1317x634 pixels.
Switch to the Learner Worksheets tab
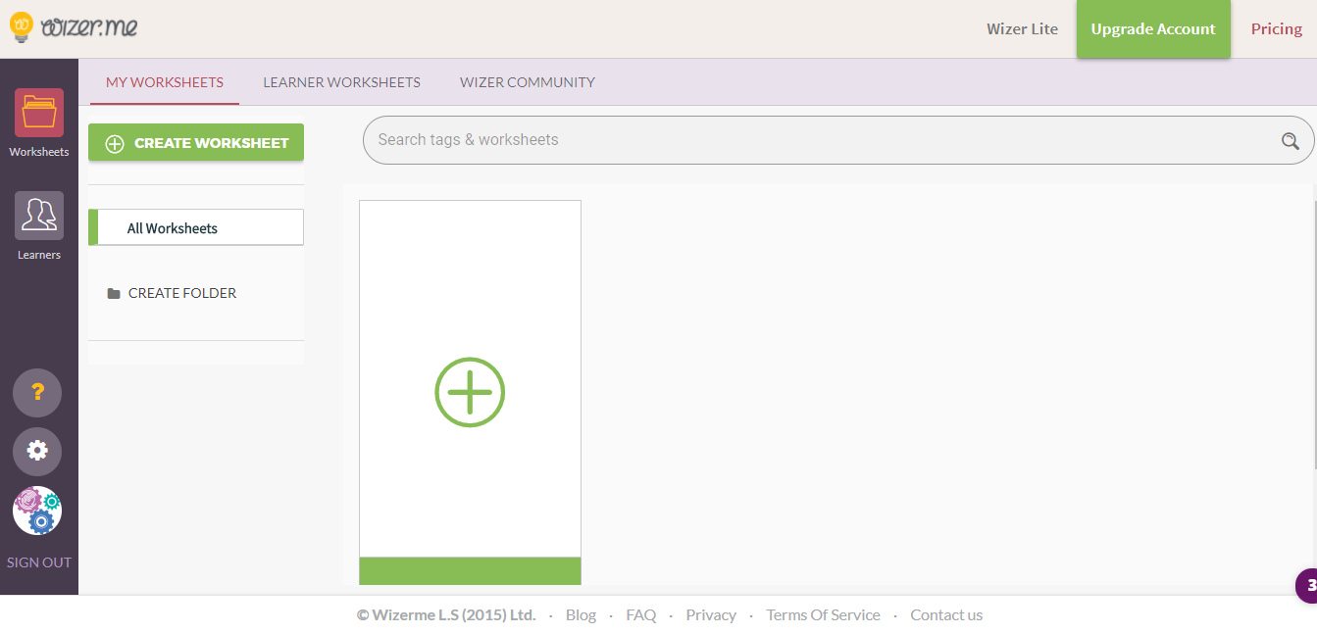[x=341, y=82]
